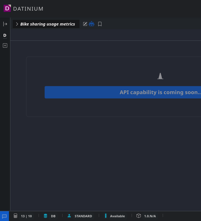
Task: Click the edit pencil icon beside title
Action: pyautogui.click(x=85, y=24)
